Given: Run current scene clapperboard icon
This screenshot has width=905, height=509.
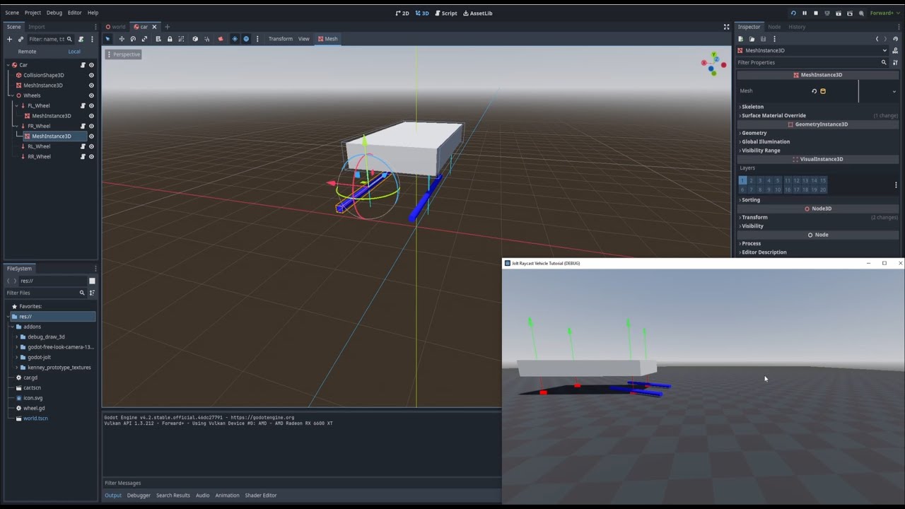Looking at the screenshot, I should (838, 13).
